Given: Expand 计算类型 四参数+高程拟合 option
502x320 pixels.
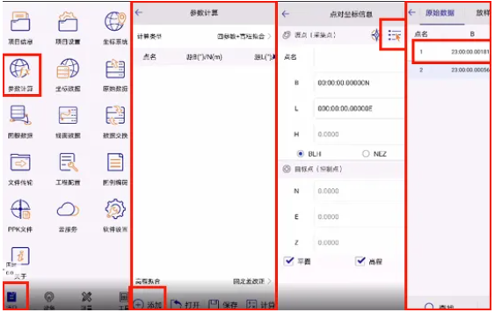Looking at the screenshot, I should (204, 36).
